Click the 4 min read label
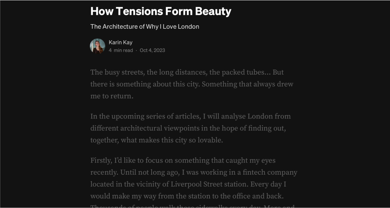 pos(121,51)
